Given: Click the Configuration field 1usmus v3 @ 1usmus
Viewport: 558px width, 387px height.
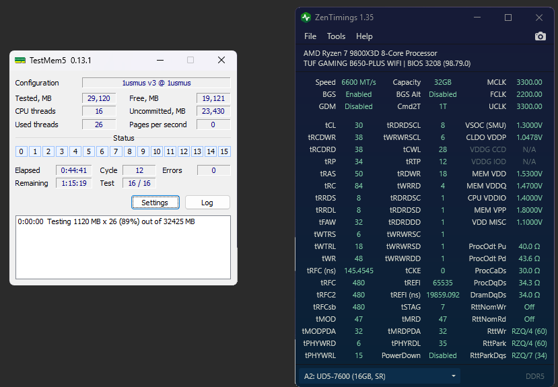Looking at the screenshot, I should click(156, 83).
